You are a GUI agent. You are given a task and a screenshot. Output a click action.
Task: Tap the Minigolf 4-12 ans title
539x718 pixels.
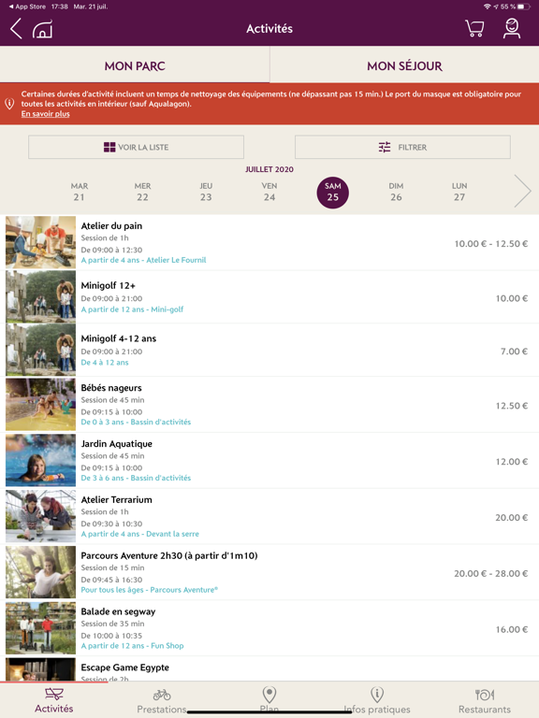(x=119, y=338)
